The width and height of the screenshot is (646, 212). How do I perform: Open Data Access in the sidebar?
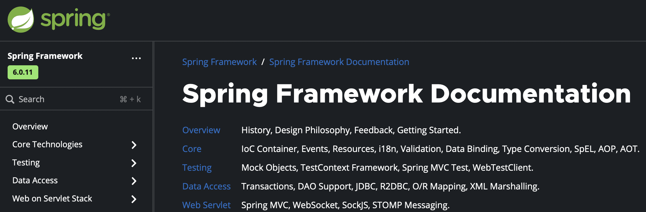[35, 180]
